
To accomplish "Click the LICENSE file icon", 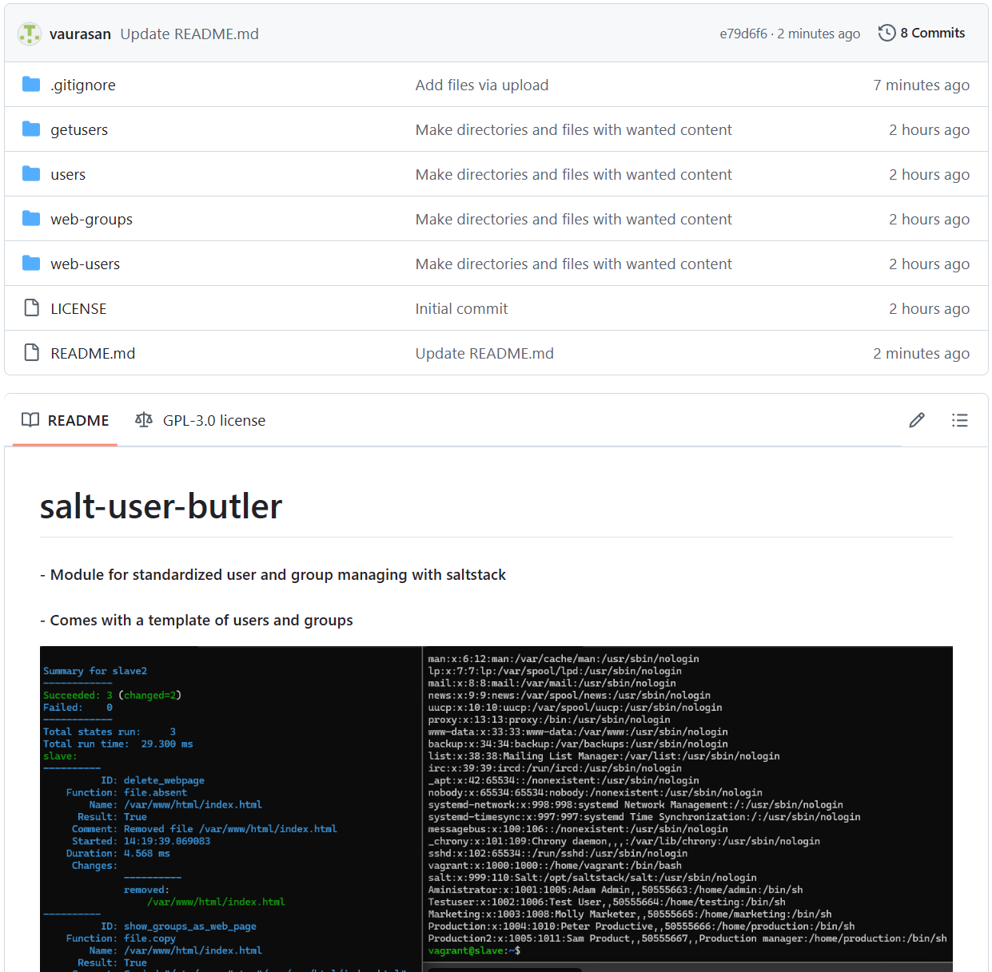I will tap(31, 308).
